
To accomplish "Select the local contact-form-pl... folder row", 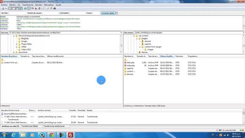I will 61,62.
